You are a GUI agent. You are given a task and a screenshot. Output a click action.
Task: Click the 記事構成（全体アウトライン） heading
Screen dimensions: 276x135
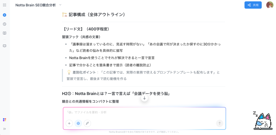[x=94, y=15]
